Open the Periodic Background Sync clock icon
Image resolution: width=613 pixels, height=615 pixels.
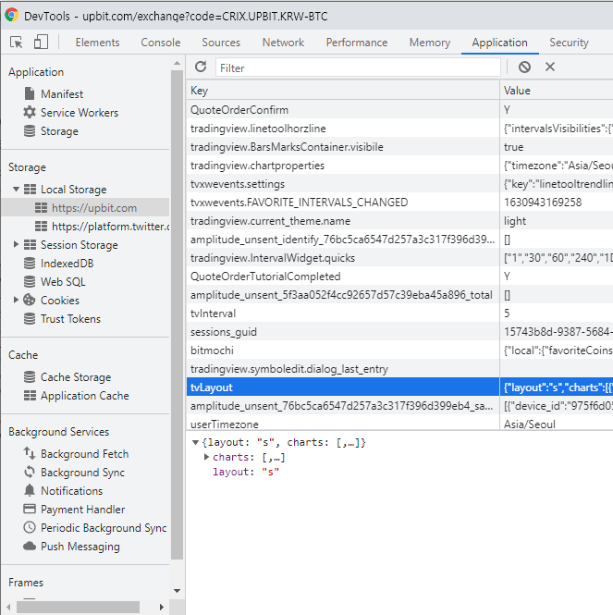coord(30,527)
